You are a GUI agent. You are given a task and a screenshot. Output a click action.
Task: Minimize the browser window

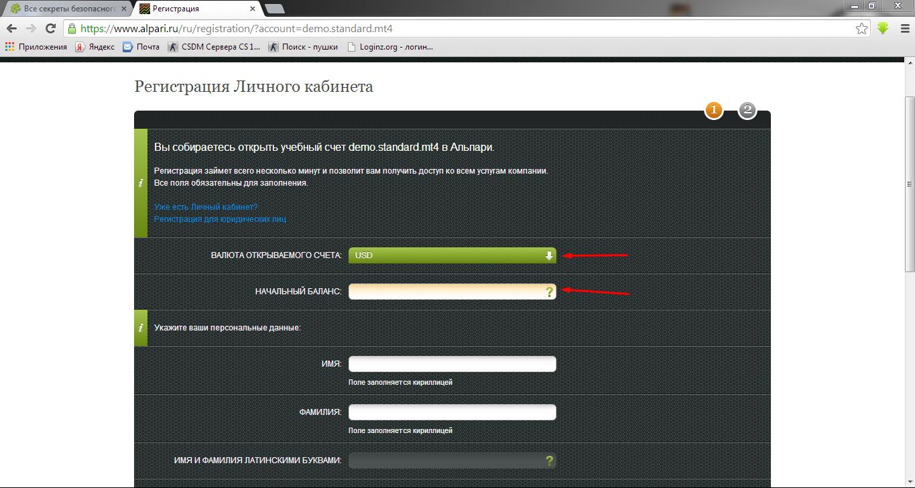854,5
